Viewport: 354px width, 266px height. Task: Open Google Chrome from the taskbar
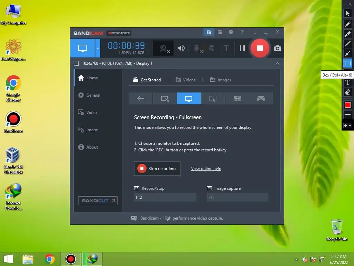coord(49,259)
